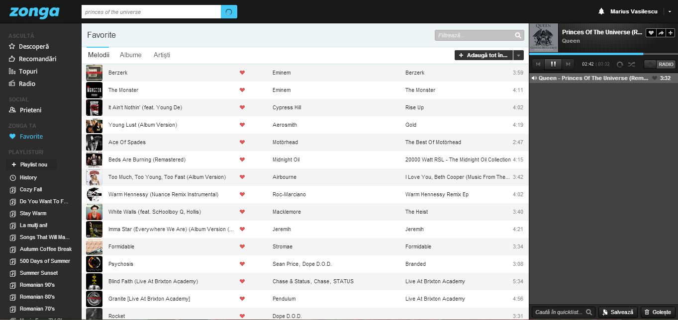The width and height of the screenshot is (678, 320).
Task: Unfavorite the song White Walls
Action: (242, 212)
